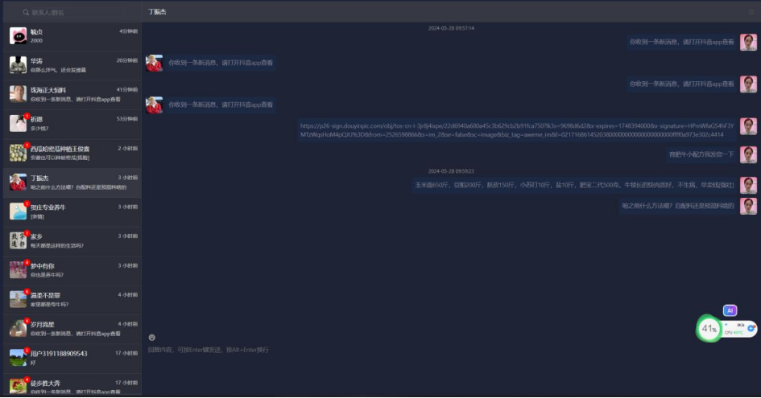This screenshot has height=398, width=761.
Task: Open the 斑住专业养牛 conversation
Action: coord(71,211)
